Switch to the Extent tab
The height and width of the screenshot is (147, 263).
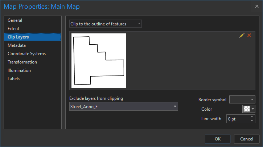pos(13,29)
